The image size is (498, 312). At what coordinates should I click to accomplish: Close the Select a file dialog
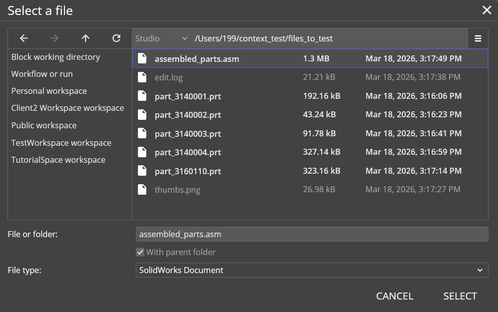(486, 10)
